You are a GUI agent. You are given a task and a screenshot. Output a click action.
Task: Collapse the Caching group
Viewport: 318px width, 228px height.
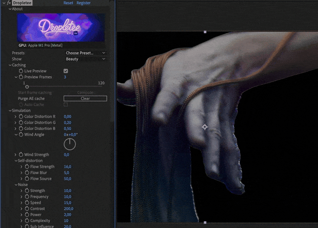(x=10, y=65)
